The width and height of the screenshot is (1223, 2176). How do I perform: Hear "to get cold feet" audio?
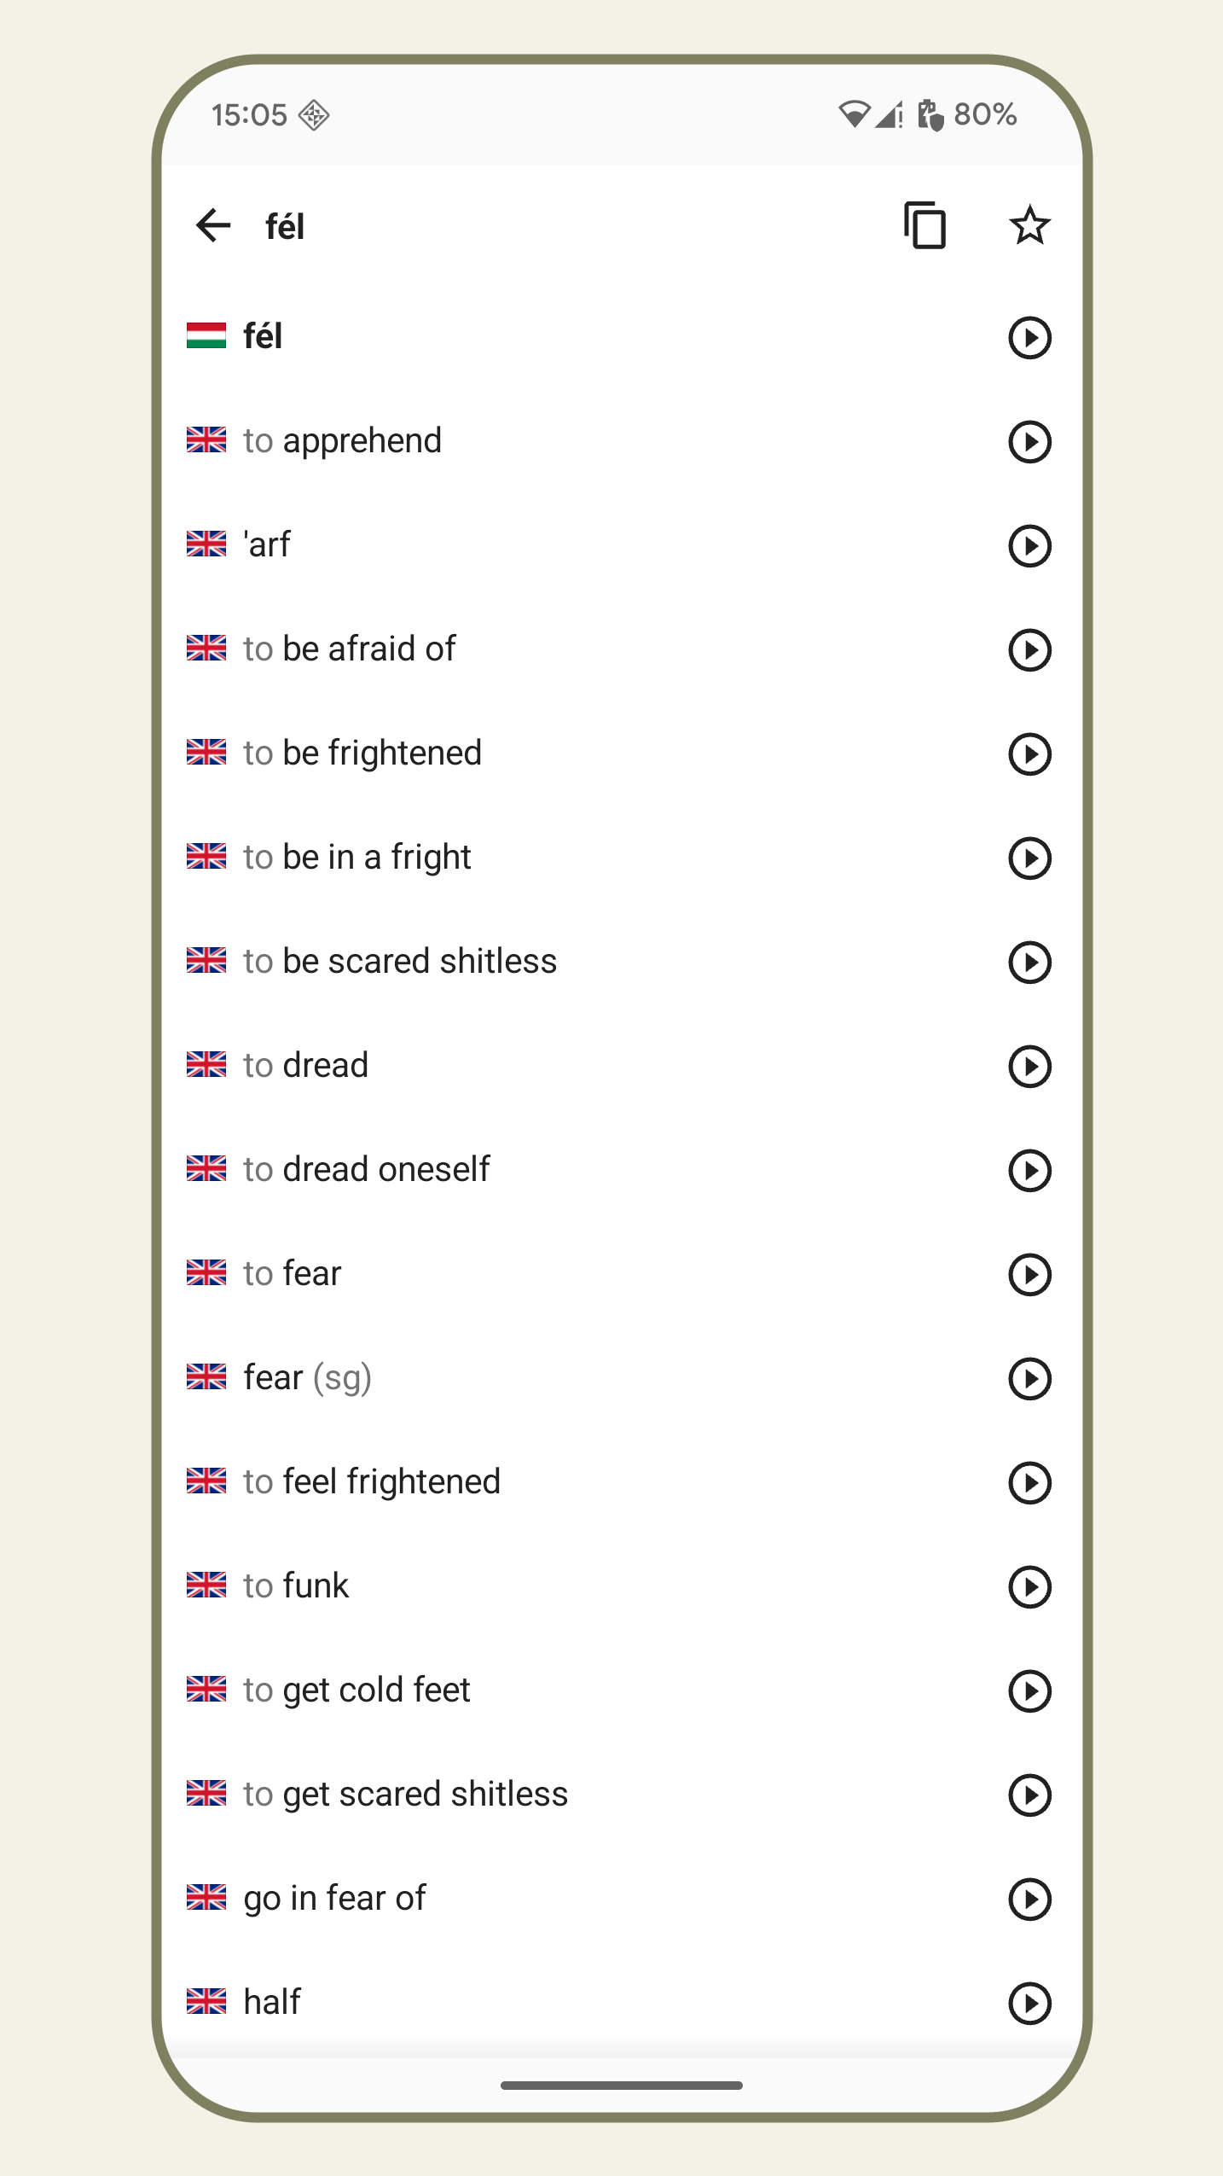tap(1029, 1690)
